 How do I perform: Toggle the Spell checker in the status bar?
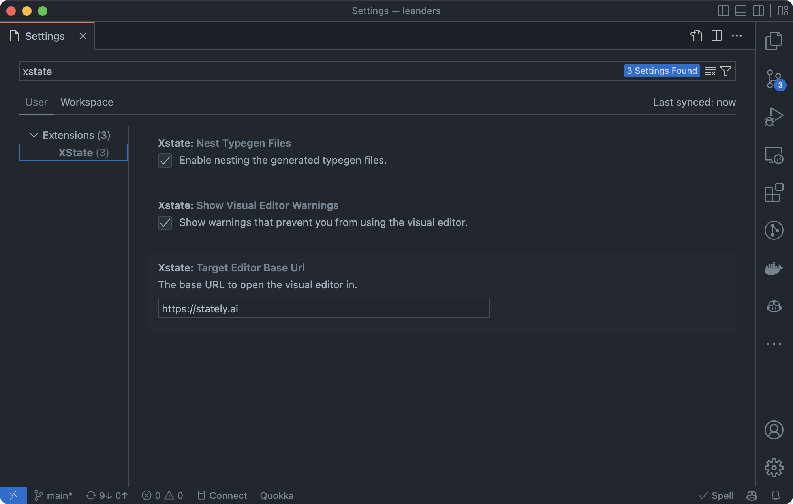(716, 495)
